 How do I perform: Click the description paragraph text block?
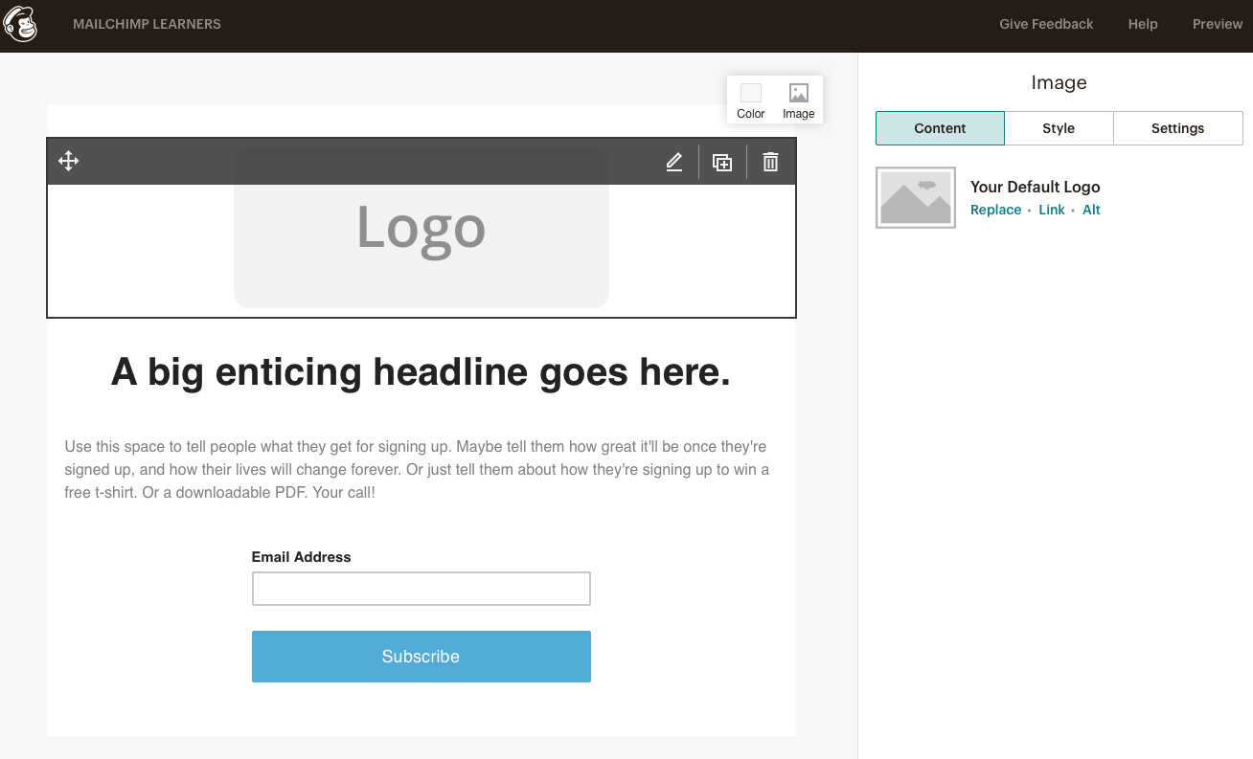coord(417,469)
